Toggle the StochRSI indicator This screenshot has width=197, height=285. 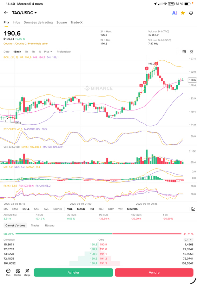click(133, 209)
